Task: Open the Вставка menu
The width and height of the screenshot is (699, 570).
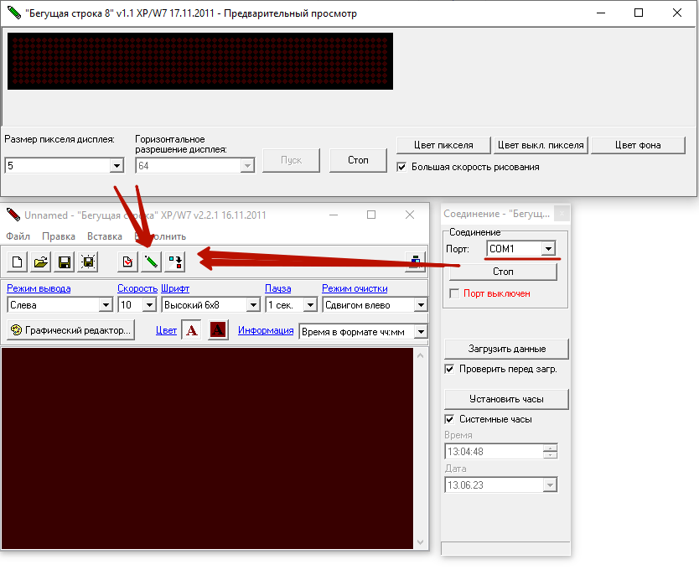Action: click(105, 236)
